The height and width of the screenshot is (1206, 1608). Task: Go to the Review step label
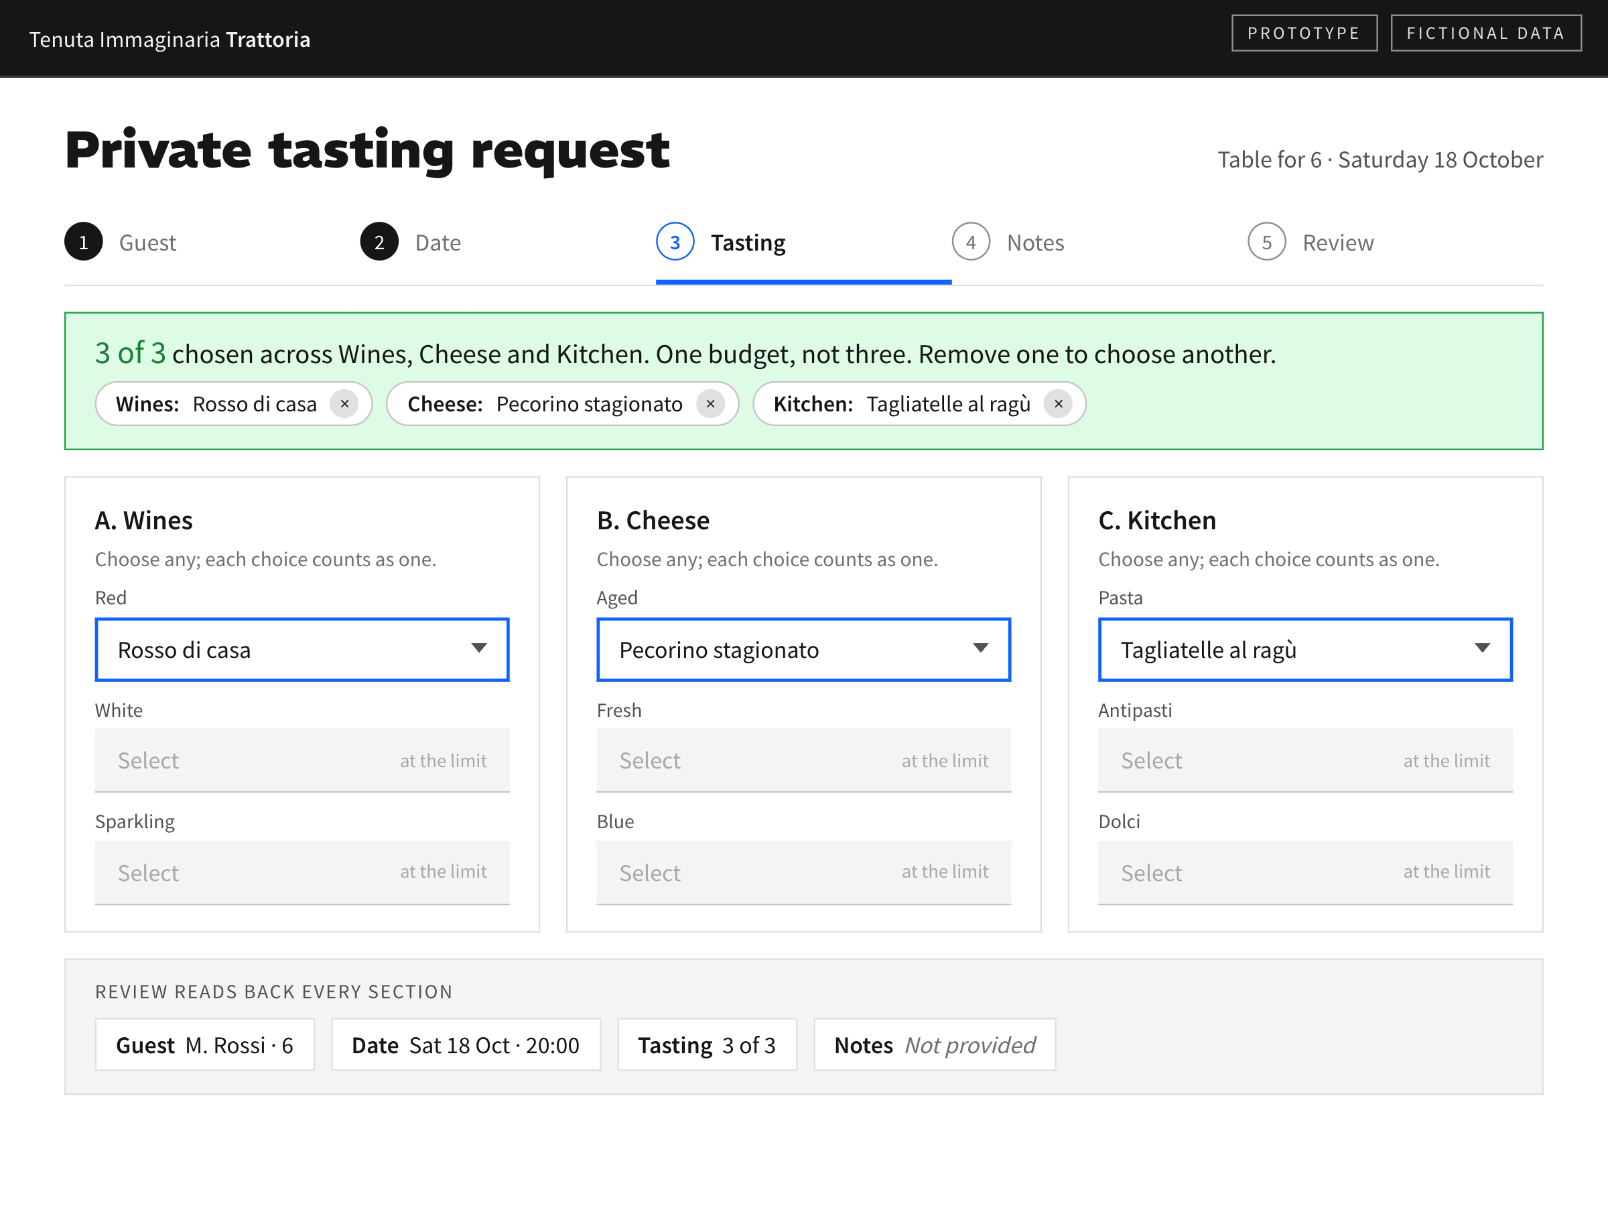coord(1338,243)
